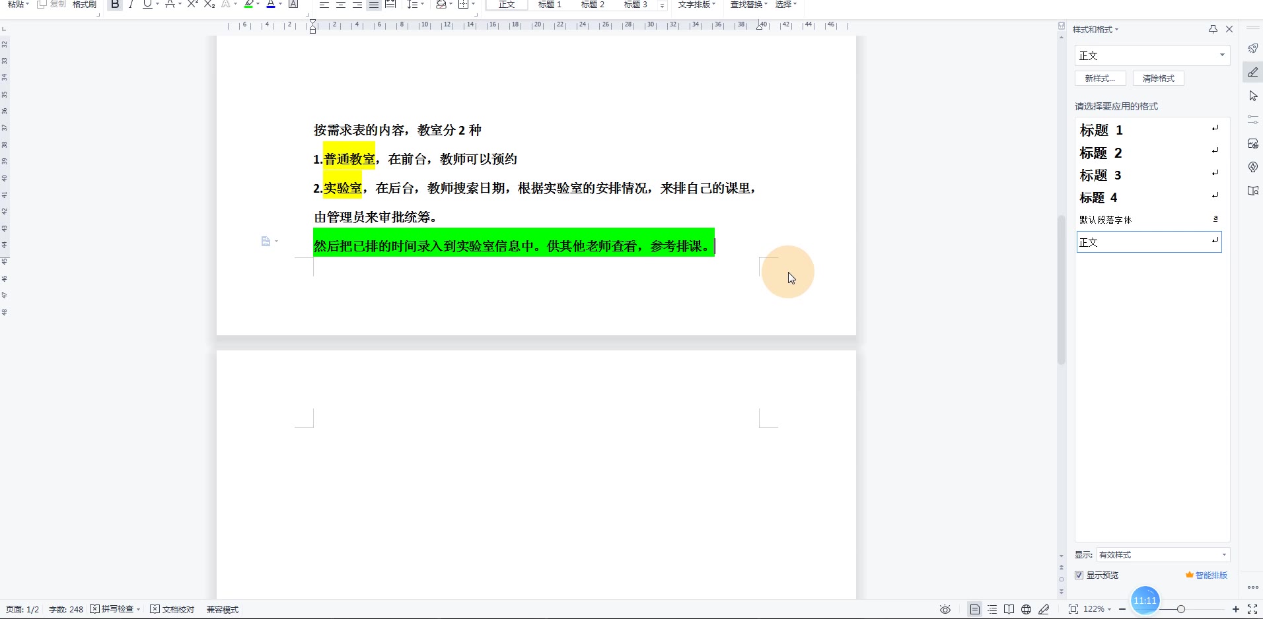Set line spacing

[x=412, y=4]
